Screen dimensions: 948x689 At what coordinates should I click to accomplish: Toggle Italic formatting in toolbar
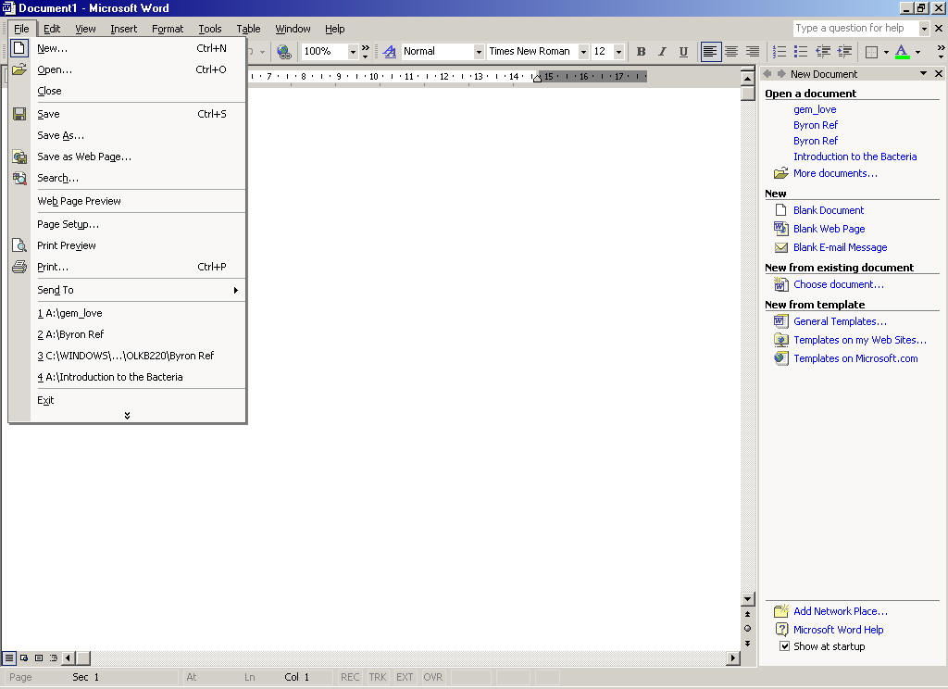(662, 52)
